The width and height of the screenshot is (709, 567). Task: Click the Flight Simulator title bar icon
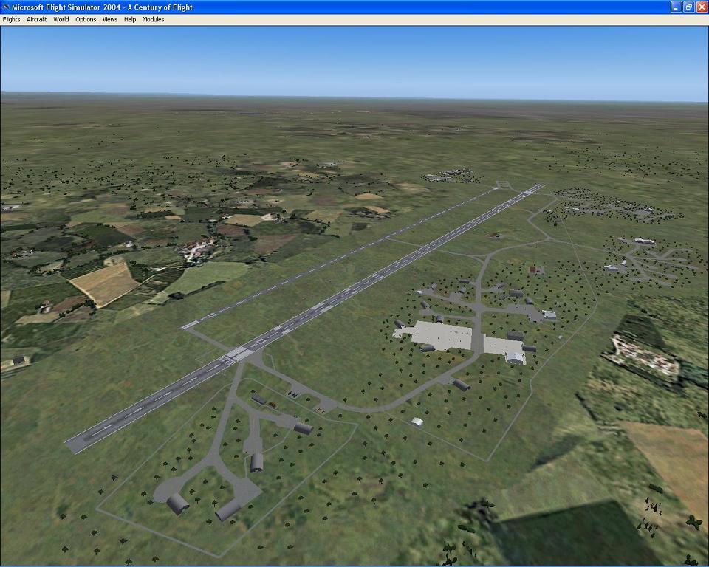5,7
